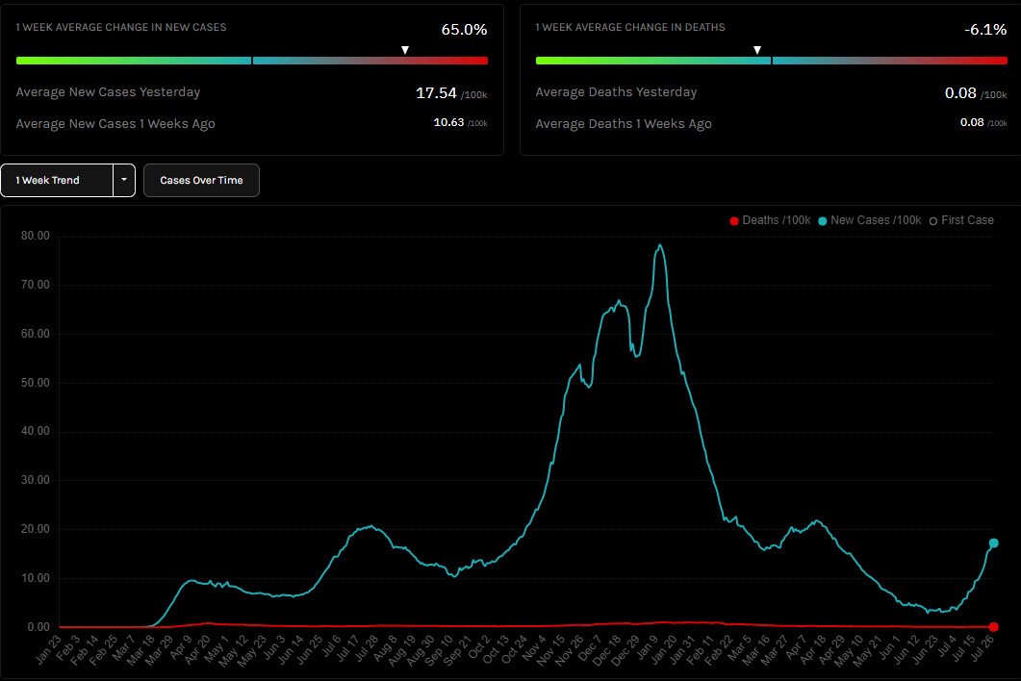Click the white triangle marker on the new cases bar
Image resolution: width=1021 pixels, height=681 pixels.
(x=405, y=50)
